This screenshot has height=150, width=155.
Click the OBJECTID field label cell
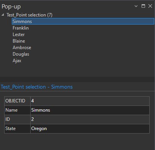[x=17, y=101]
